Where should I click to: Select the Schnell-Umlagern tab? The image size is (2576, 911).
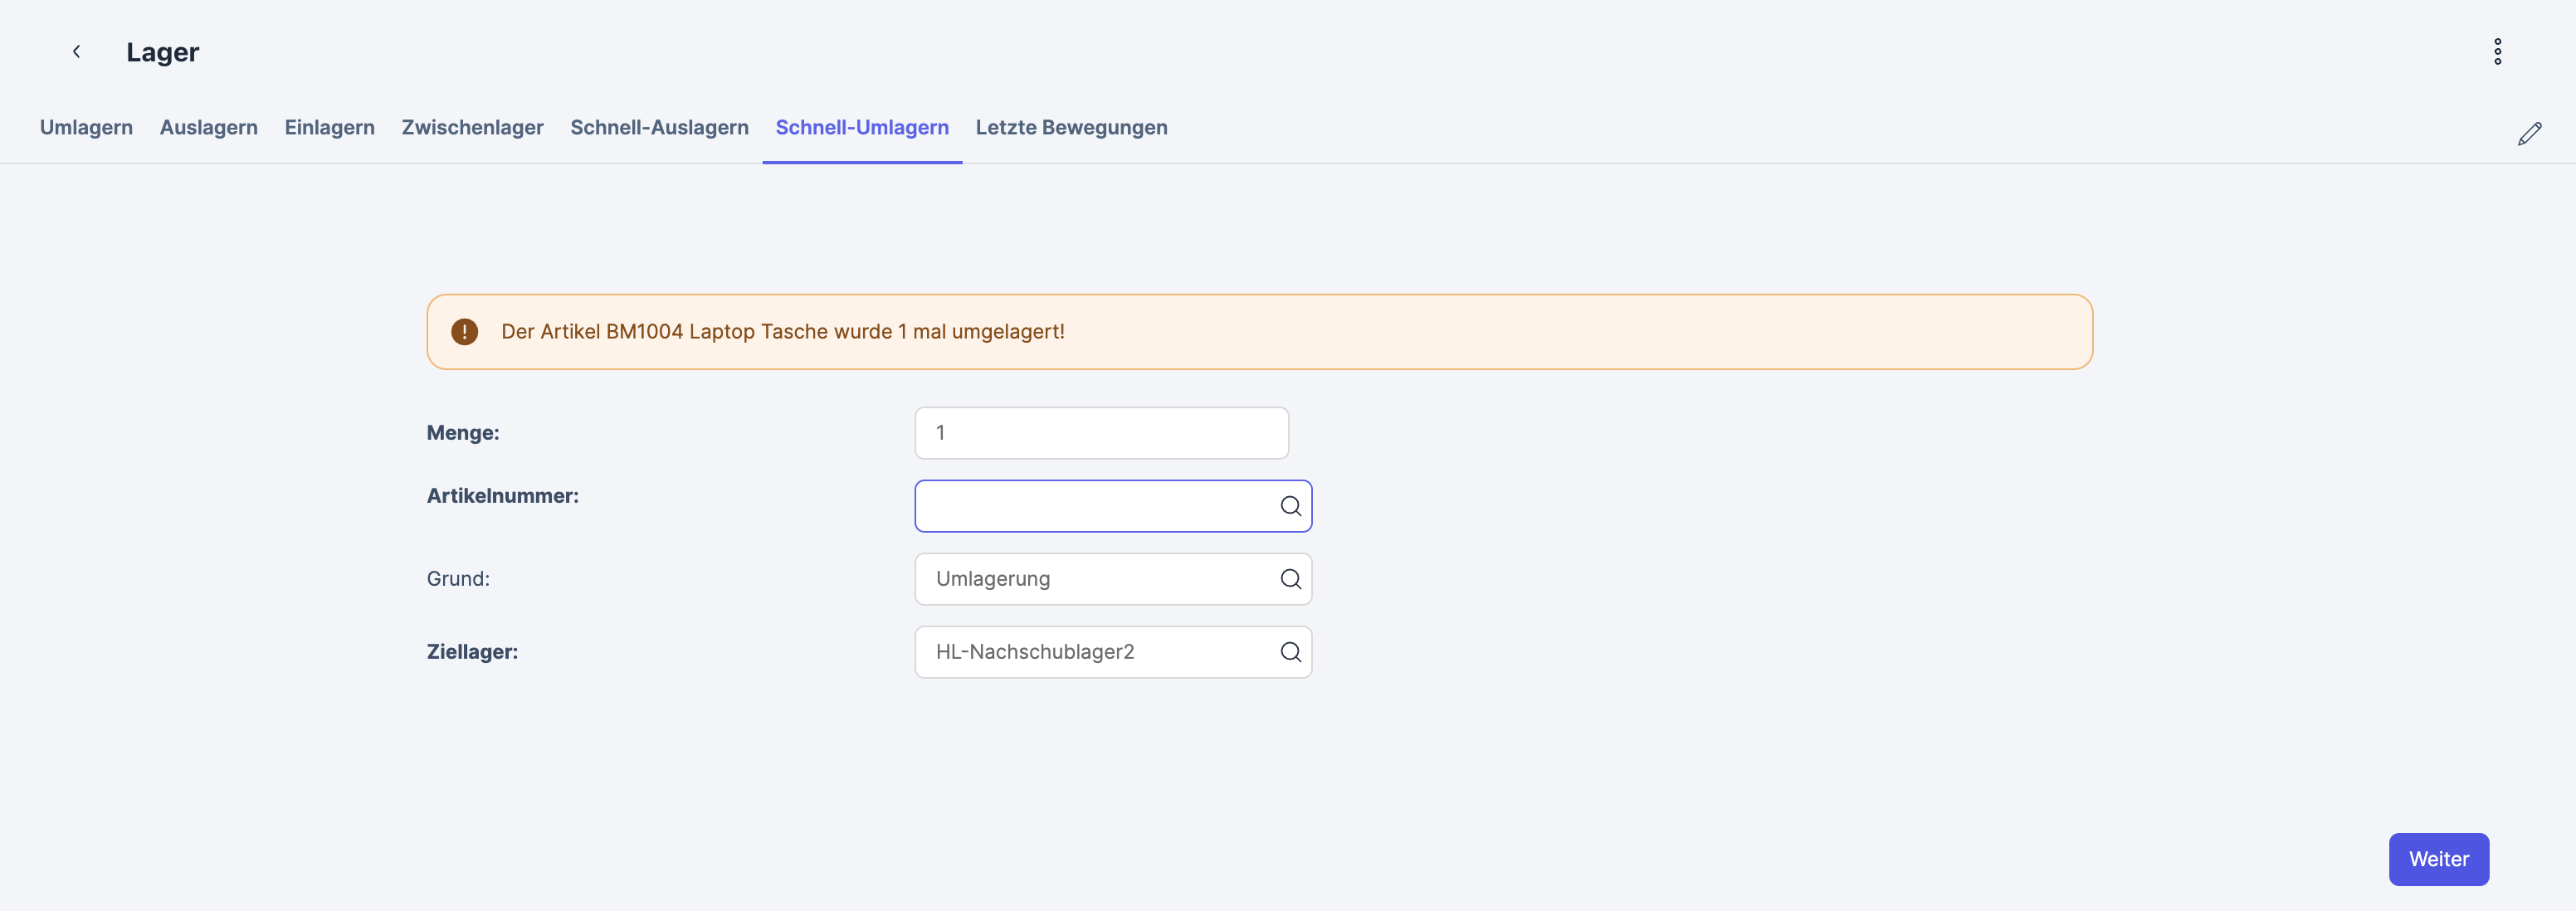click(861, 128)
